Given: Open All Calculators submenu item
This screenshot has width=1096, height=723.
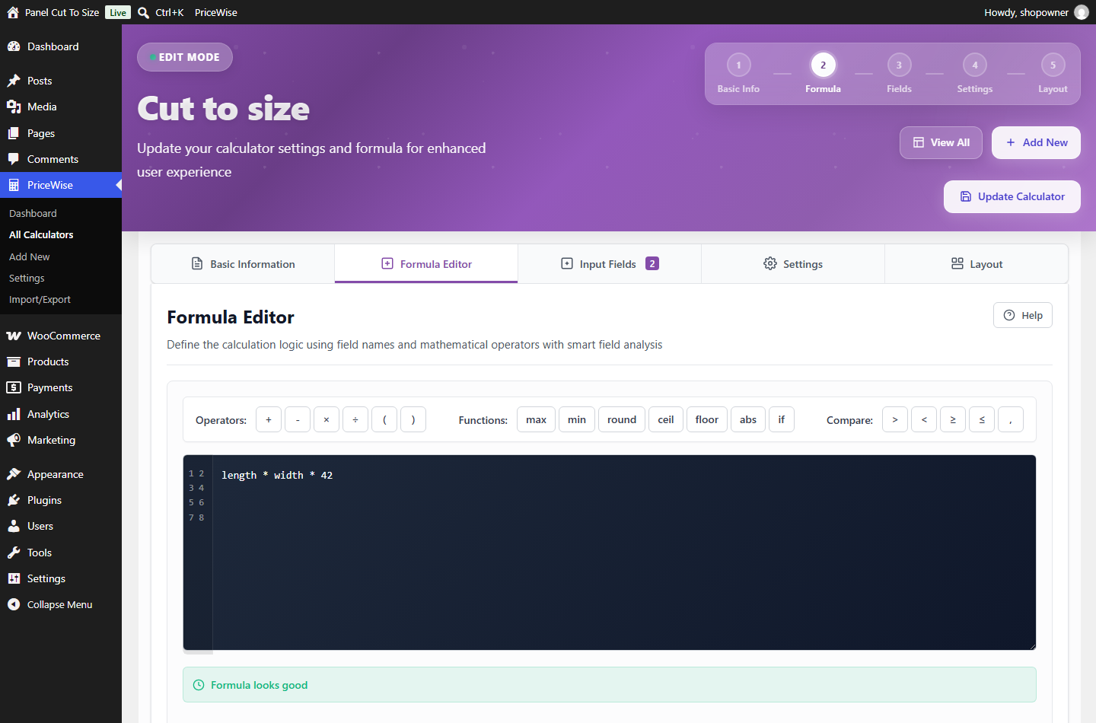Looking at the screenshot, I should click(x=41, y=234).
